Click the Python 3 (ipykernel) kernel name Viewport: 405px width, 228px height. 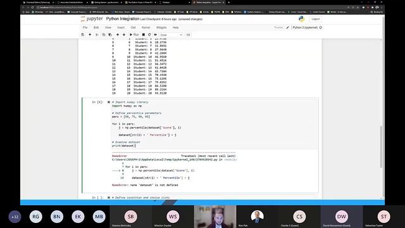(305, 27)
